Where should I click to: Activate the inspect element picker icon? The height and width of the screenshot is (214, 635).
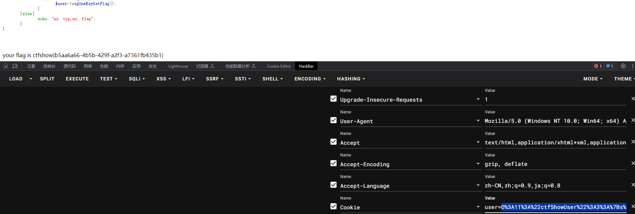(5, 66)
